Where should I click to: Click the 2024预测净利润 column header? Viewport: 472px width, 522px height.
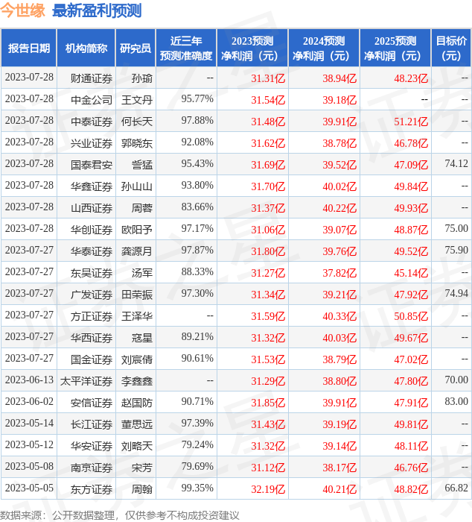324,48
